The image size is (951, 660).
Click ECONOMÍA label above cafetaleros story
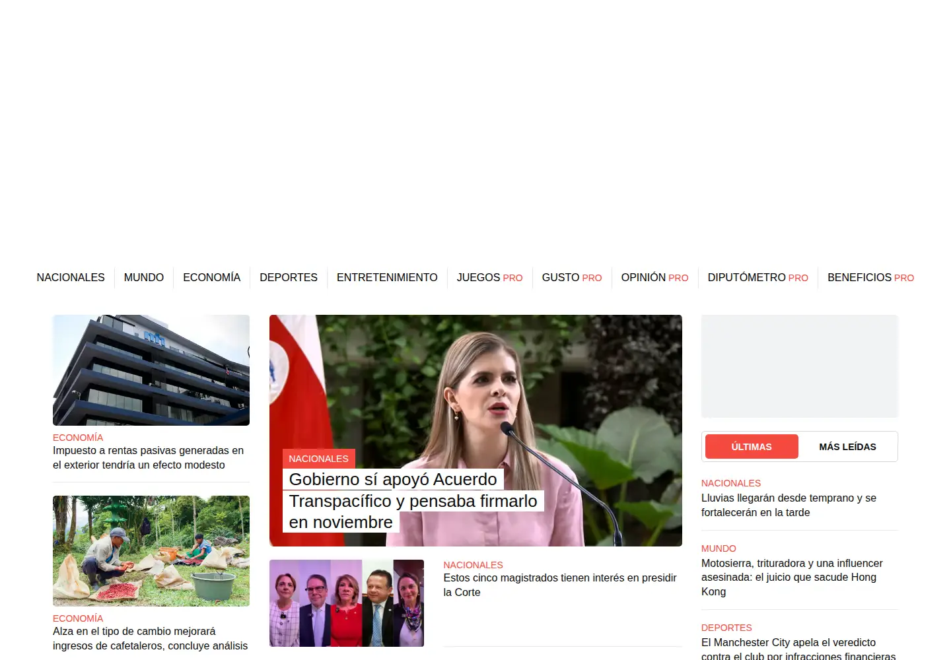tap(78, 618)
